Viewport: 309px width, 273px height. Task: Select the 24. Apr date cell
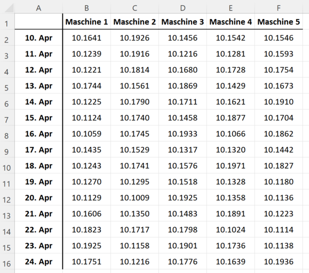point(39,261)
